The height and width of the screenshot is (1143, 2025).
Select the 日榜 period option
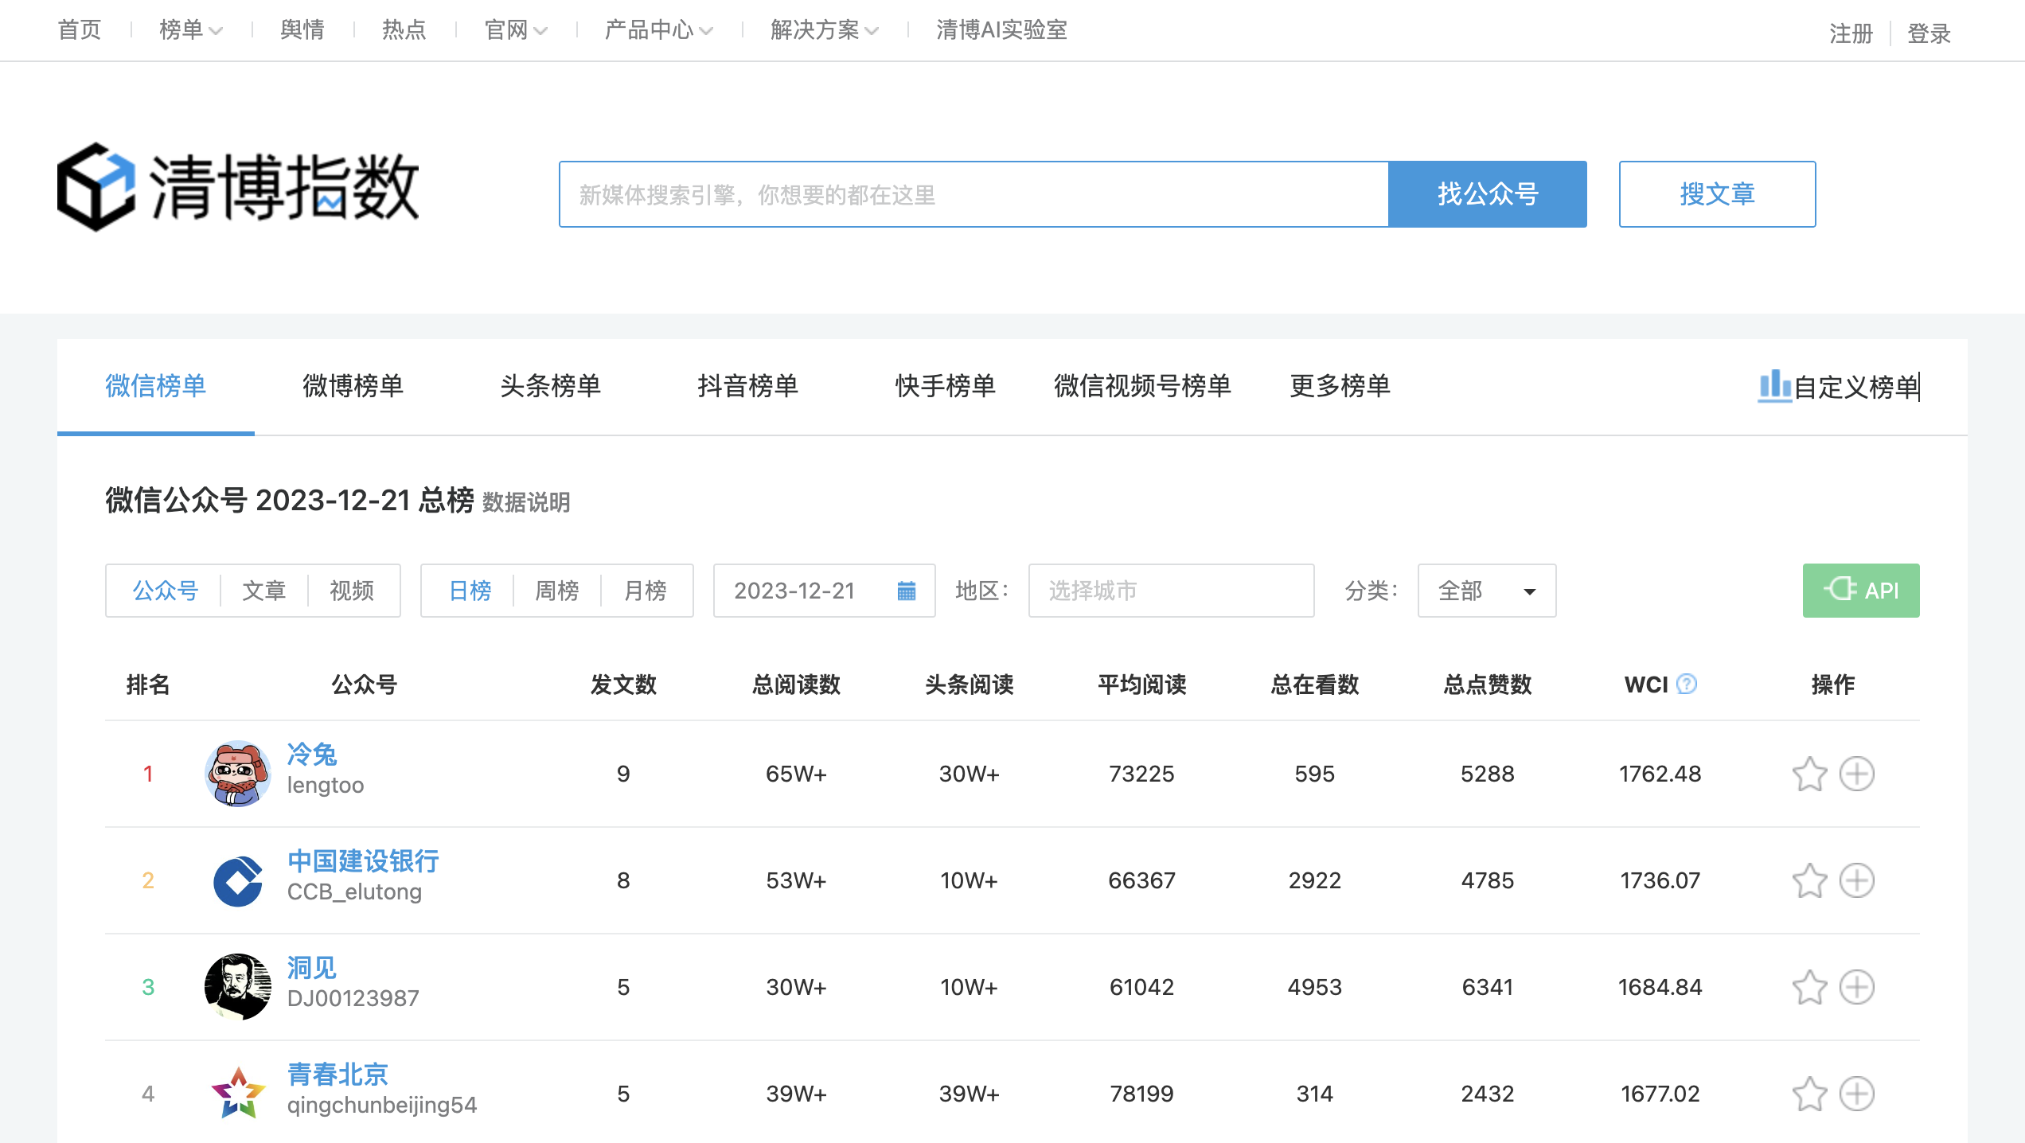[470, 591]
